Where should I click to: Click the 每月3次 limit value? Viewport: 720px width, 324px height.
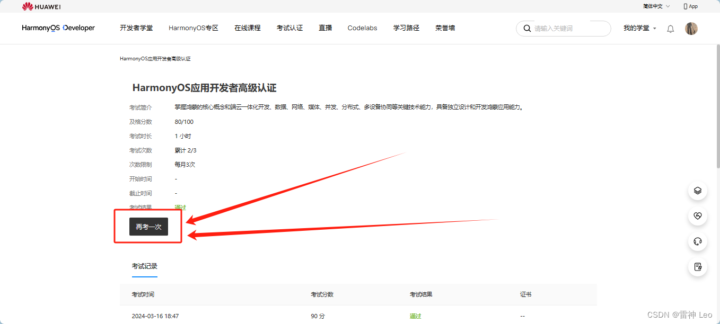click(185, 165)
